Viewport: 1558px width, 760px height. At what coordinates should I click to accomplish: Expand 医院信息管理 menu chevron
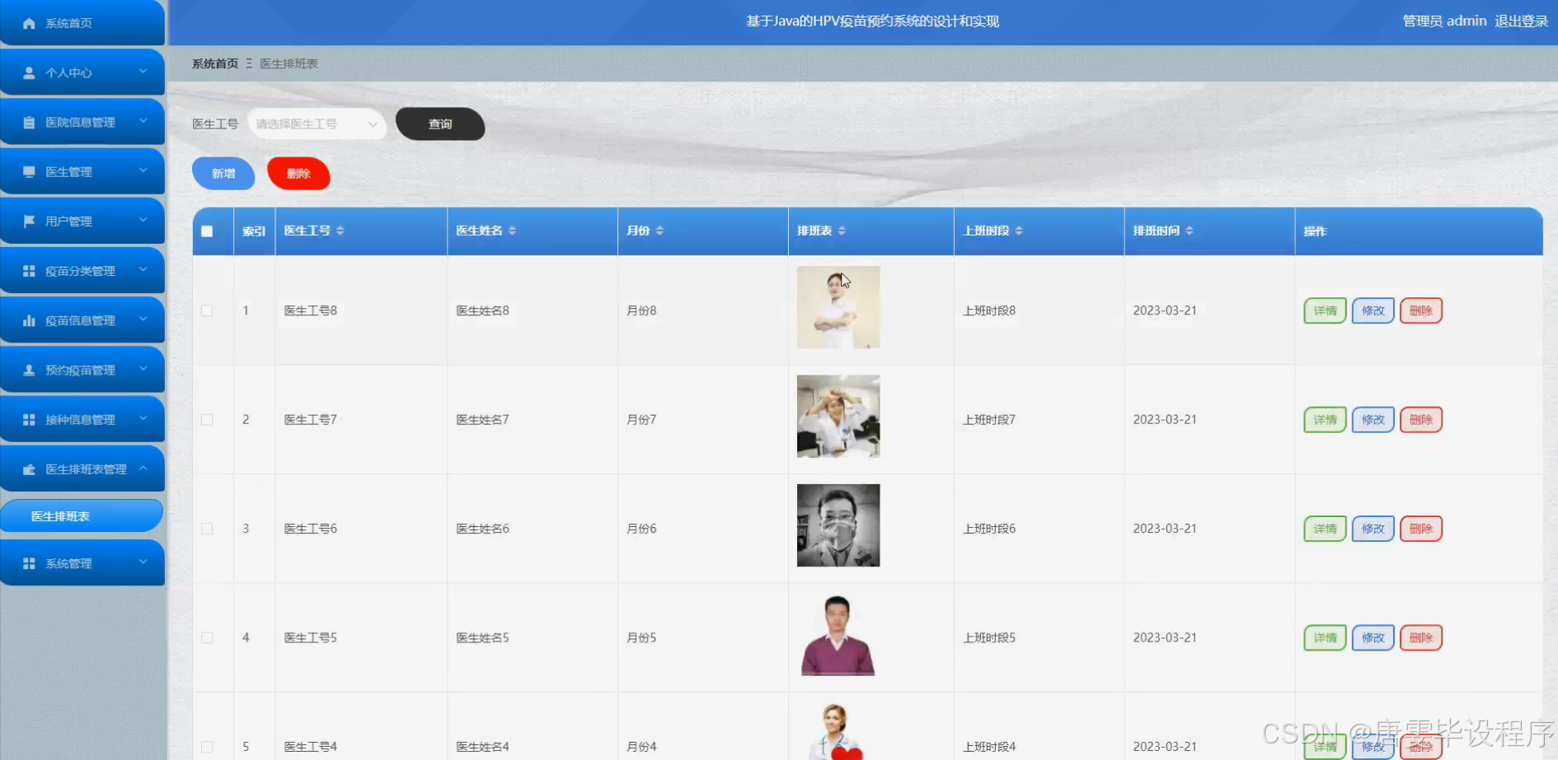coord(143,121)
